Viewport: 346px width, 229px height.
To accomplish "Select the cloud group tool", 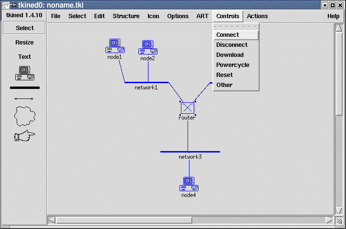I will (x=25, y=116).
